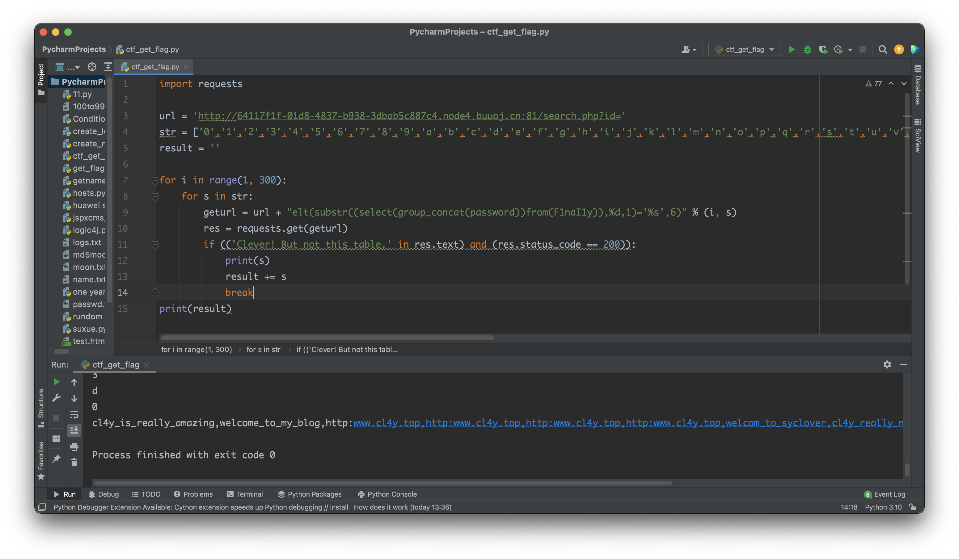Rerun ctf_get_flag in Run panel

point(56,382)
